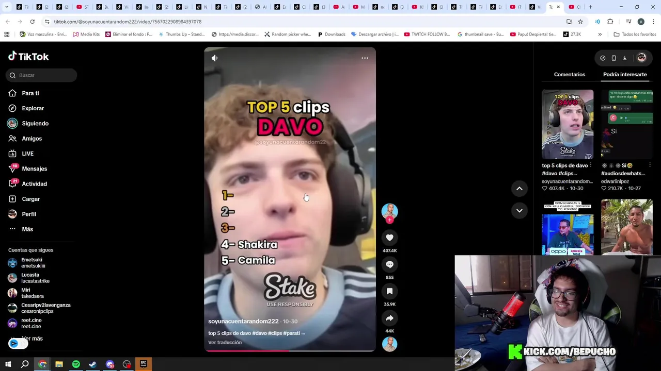Open the video three-dot options menu

365,58
